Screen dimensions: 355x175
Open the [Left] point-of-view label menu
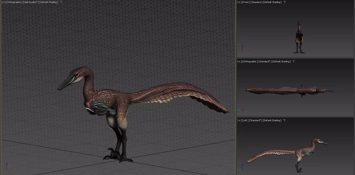(x=245, y=120)
